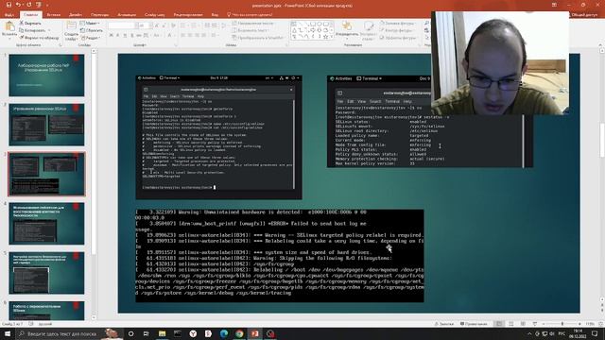The width and height of the screenshot is (605, 340).
Task: Open the Рецензирование (Review) ribbon tab
Action: pyautogui.click(x=188, y=15)
